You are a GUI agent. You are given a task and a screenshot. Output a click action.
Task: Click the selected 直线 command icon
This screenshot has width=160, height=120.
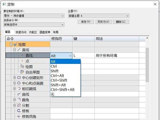(x=22, y=55)
